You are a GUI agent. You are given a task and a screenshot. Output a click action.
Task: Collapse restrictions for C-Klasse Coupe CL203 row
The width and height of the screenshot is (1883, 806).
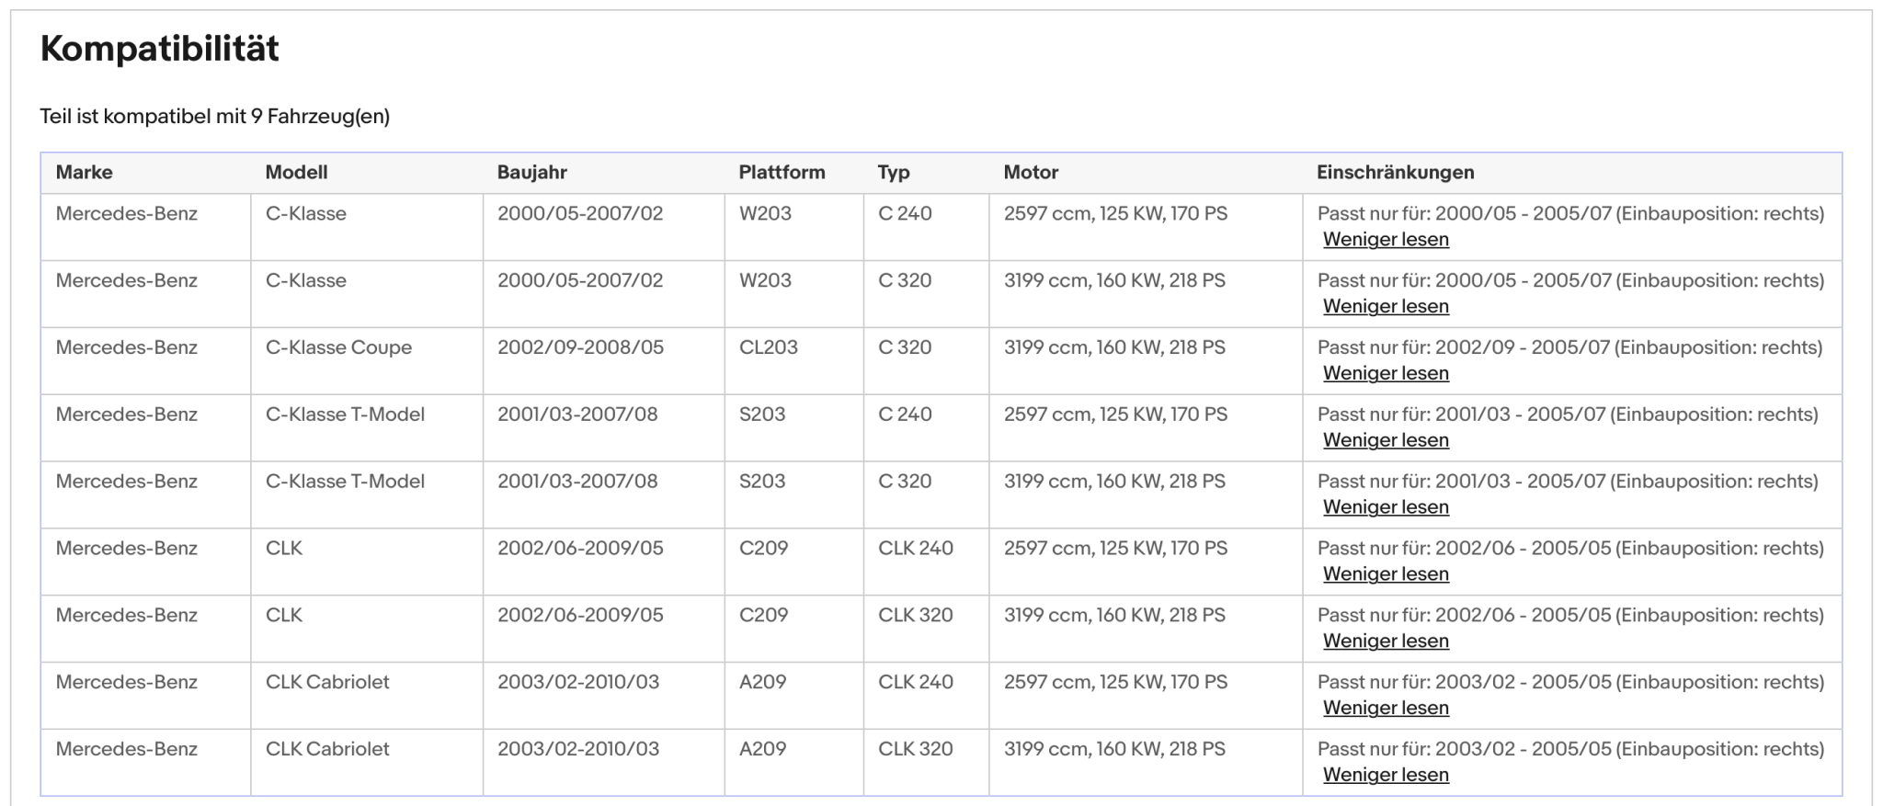pyautogui.click(x=1386, y=374)
